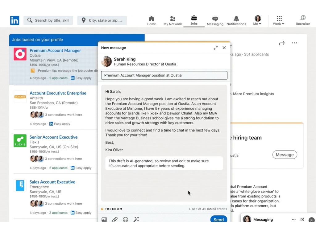The image size is (316, 237).
Task: Open Messaging overlay options menu
Action: pyautogui.click(x=294, y=219)
